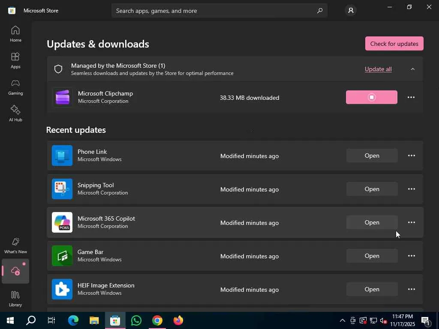Click the Phone Link app icon
Image resolution: width=439 pixels, height=329 pixels.
62,156
